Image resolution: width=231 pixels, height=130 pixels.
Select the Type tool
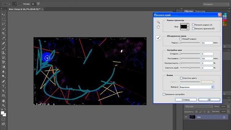pos(3,86)
